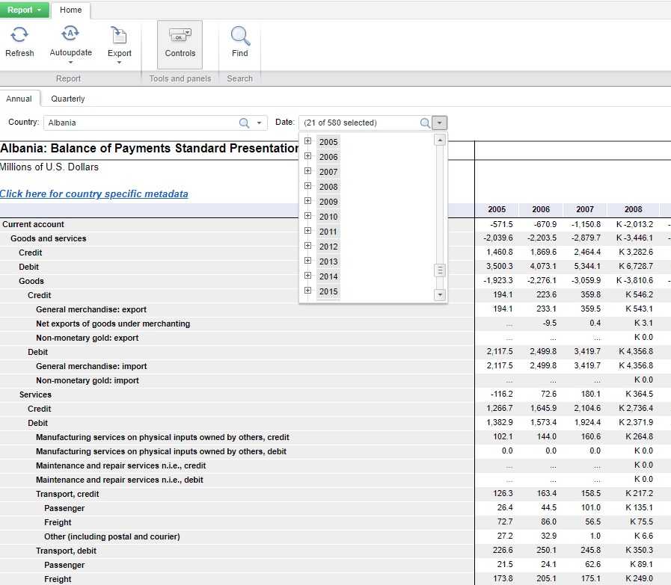Select the Home ribbon tab
The width and height of the screenshot is (671, 585).
pyautogui.click(x=71, y=10)
